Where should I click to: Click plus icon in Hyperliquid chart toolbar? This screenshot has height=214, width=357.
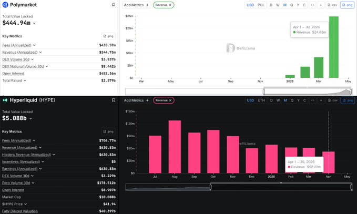pyautogui.click(x=321, y=100)
